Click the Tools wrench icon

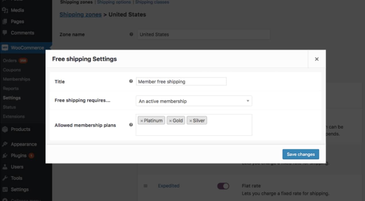[x=5, y=178]
